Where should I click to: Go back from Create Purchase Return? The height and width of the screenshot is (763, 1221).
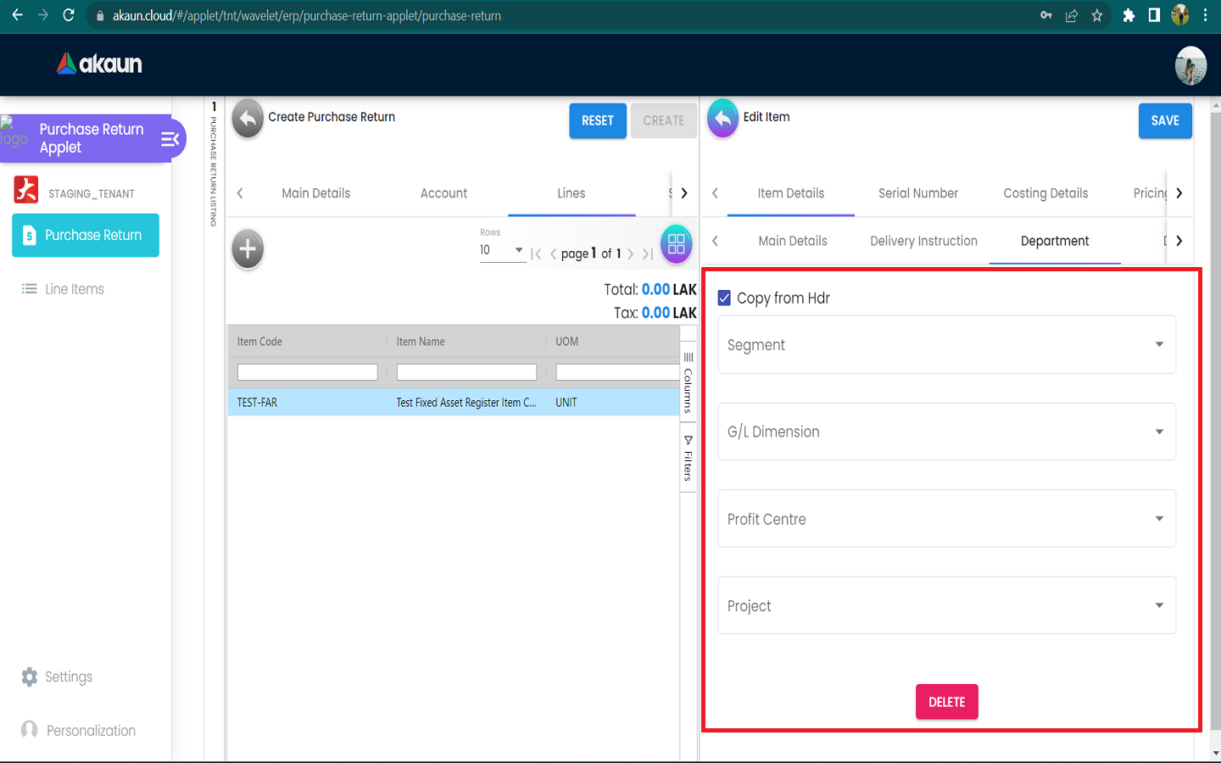(248, 119)
